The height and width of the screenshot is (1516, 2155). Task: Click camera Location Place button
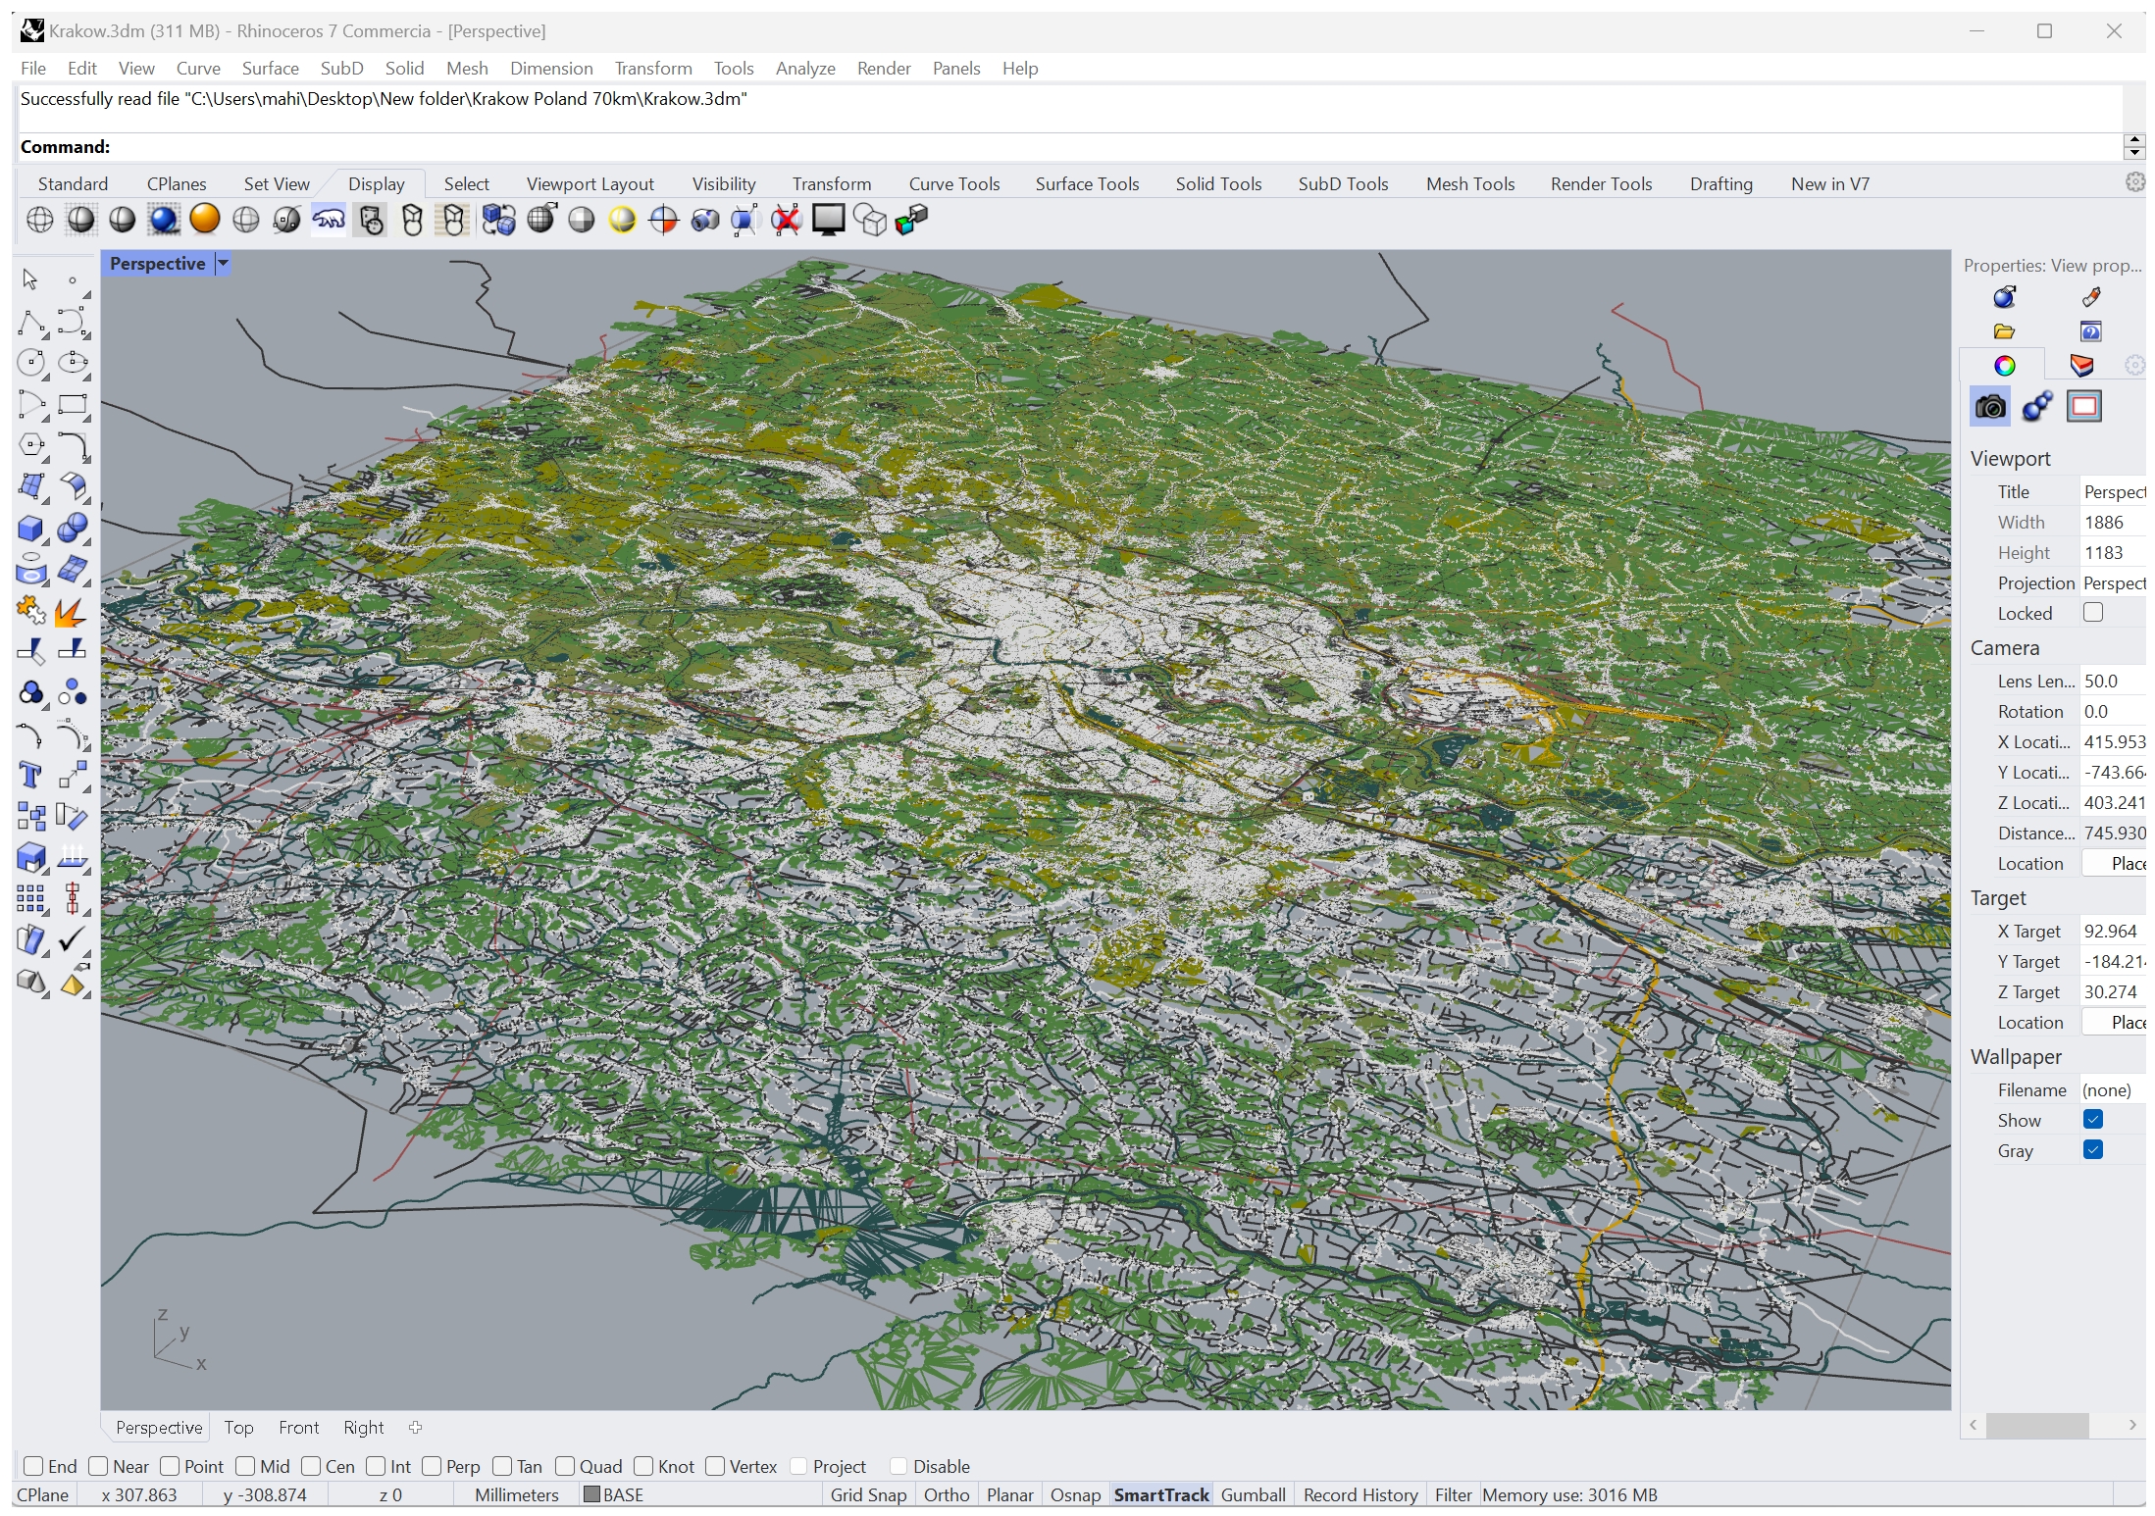2117,864
